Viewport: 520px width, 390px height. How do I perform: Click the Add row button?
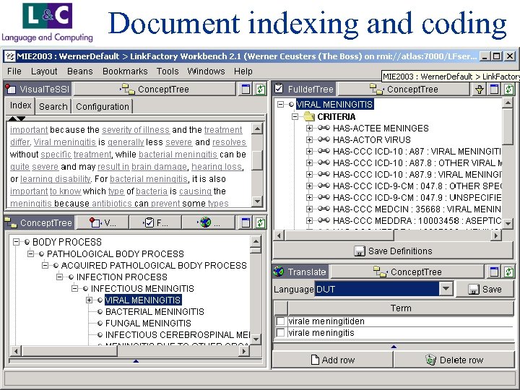point(333,360)
